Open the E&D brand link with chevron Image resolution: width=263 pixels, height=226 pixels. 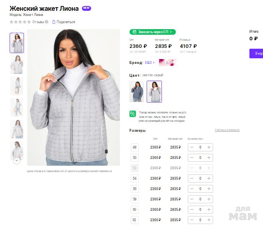149,62
